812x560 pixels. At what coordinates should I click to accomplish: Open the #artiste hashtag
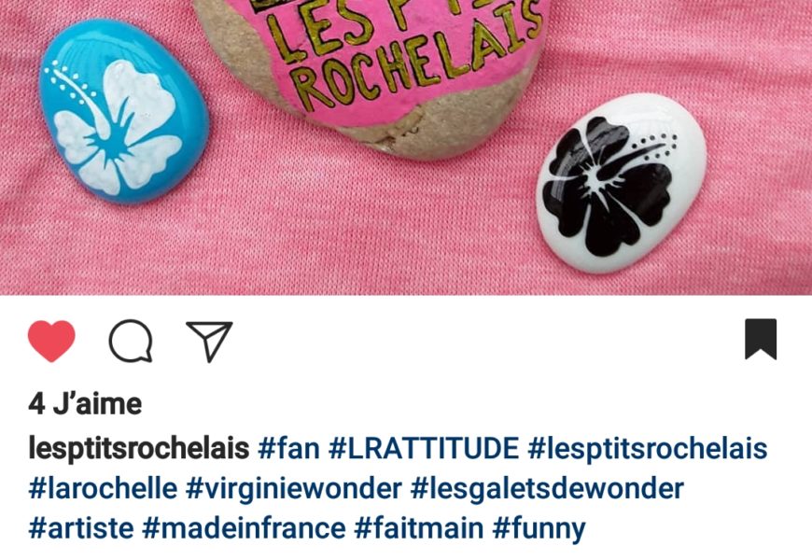click(81, 528)
